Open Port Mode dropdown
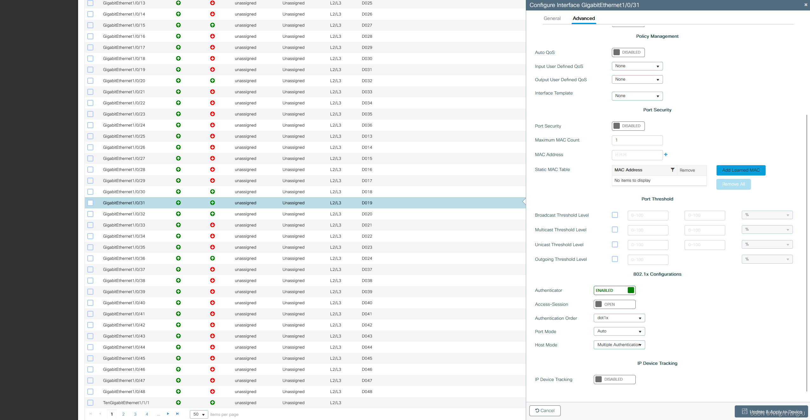Image resolution: width=810 pixels, height=420 pixels. [619, 331]
